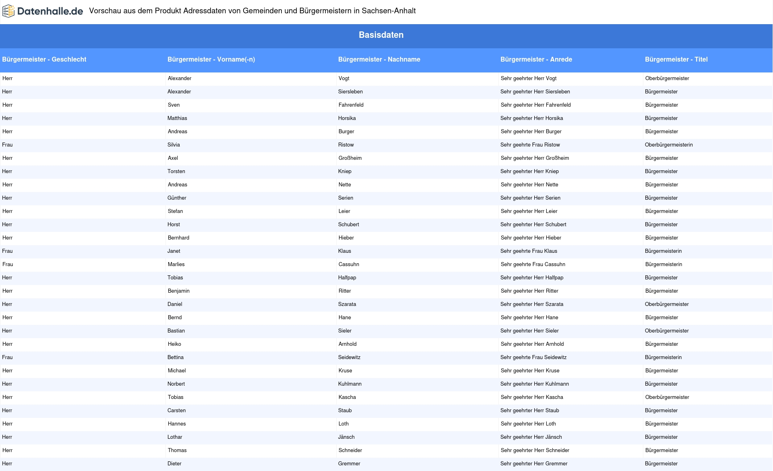Click the first name Matthias
Viewport: 773px width, 471px height.
pyautogui.click(x=177, y=118)
